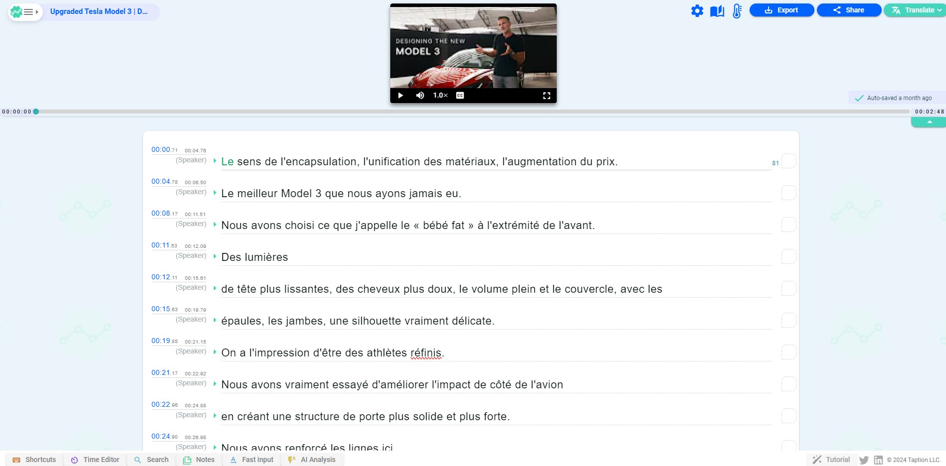Click the thermometer confidence icon
This screenshot has width=946, height=466.
(737, 10)
